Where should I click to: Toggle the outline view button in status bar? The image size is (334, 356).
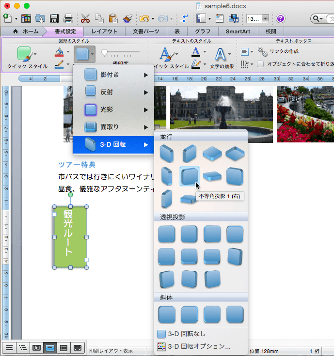(22, 347)
